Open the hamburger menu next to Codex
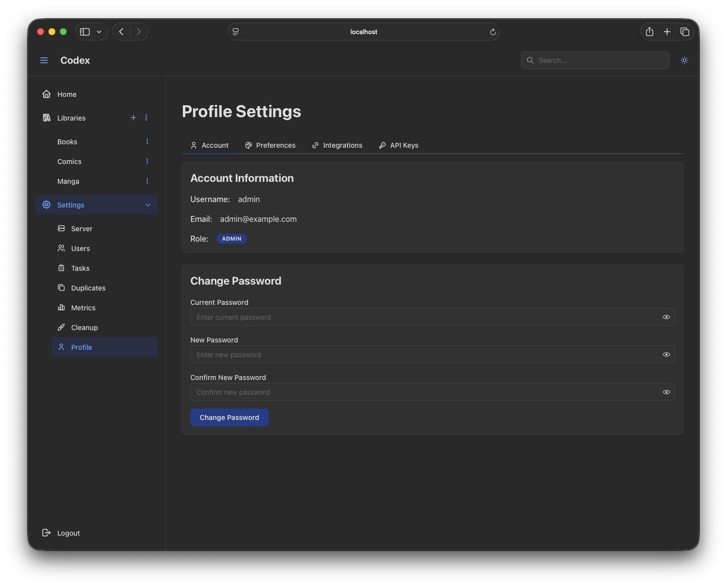Screen dimensions: 727x587 (44, 60)
